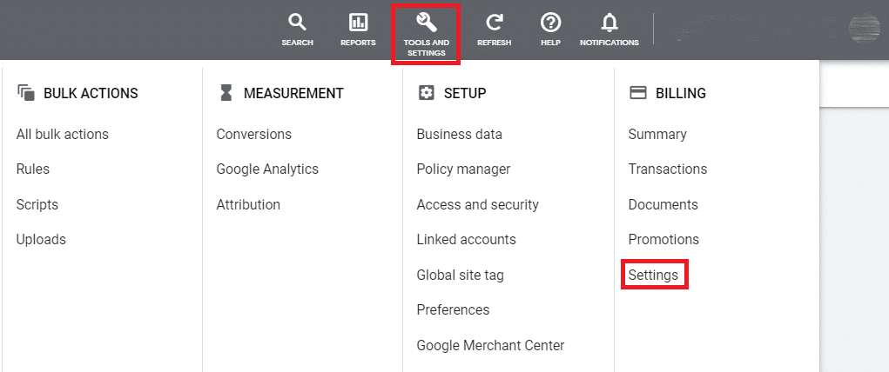Click the Search magnifier icon
This screenshot has width=889, height=372.
(297, 23)
